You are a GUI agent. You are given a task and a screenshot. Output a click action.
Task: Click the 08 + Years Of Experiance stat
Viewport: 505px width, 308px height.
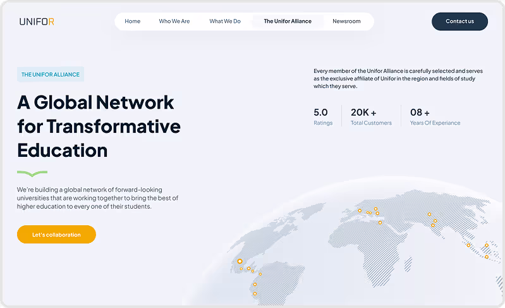coord(435,116)
